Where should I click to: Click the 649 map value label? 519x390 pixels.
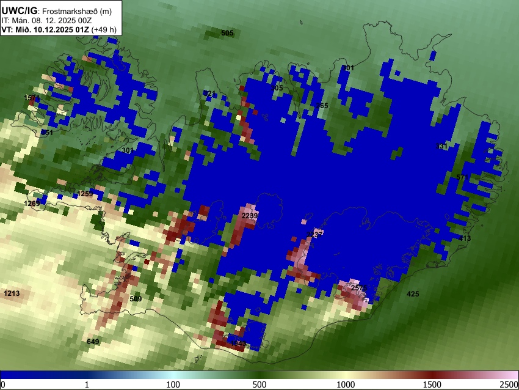[93, 342]
